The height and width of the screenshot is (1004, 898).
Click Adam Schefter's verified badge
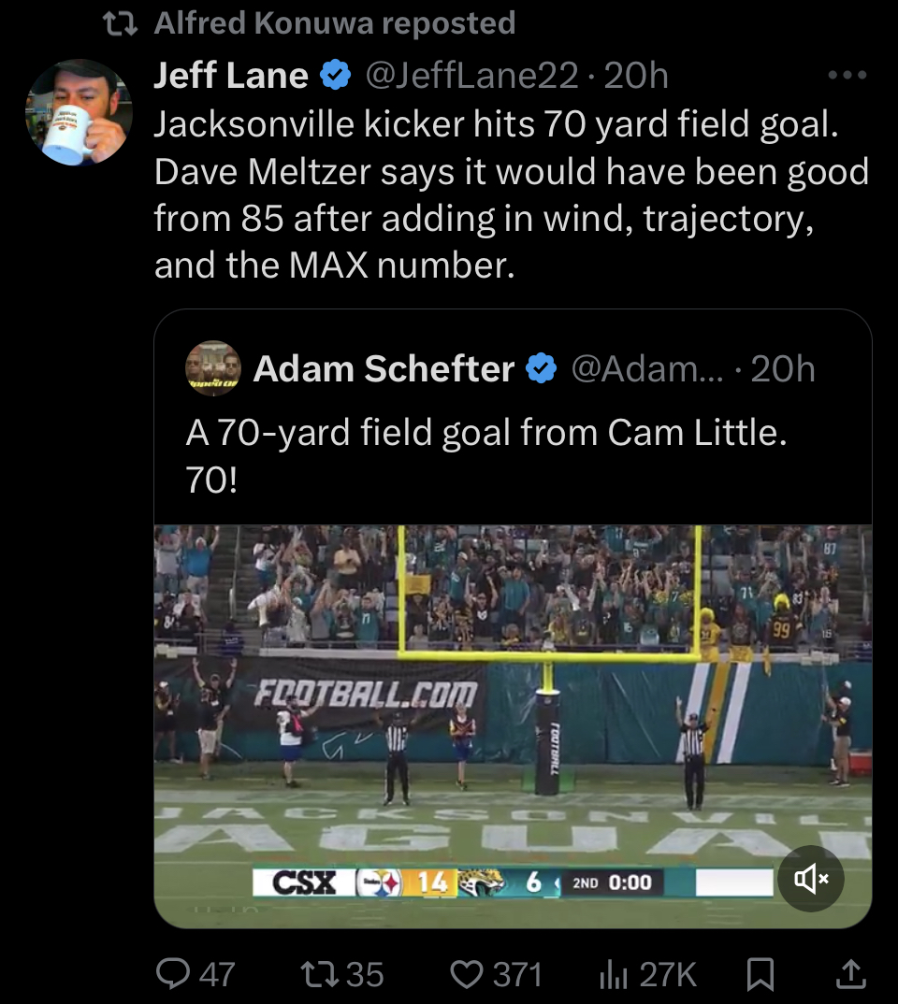point(541,369)
